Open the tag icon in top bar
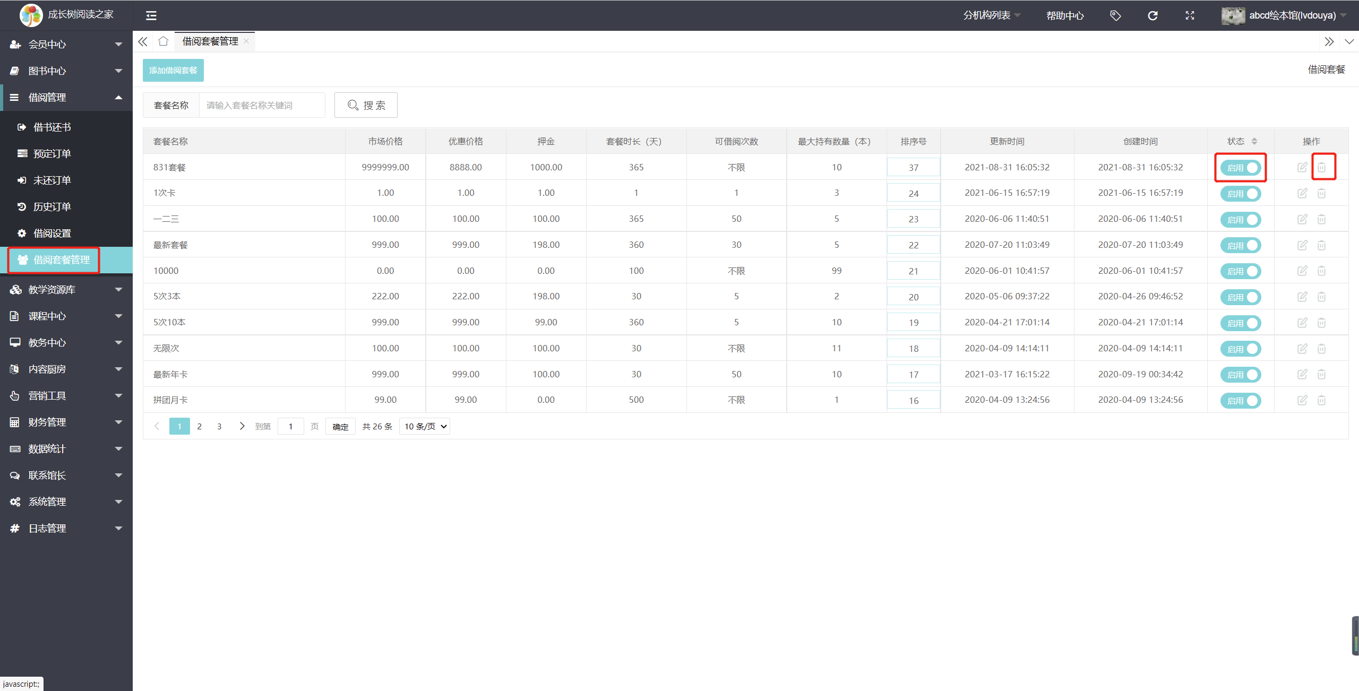The height and width of the screenshot is (691, 1359). click(x=1115, y=15)
